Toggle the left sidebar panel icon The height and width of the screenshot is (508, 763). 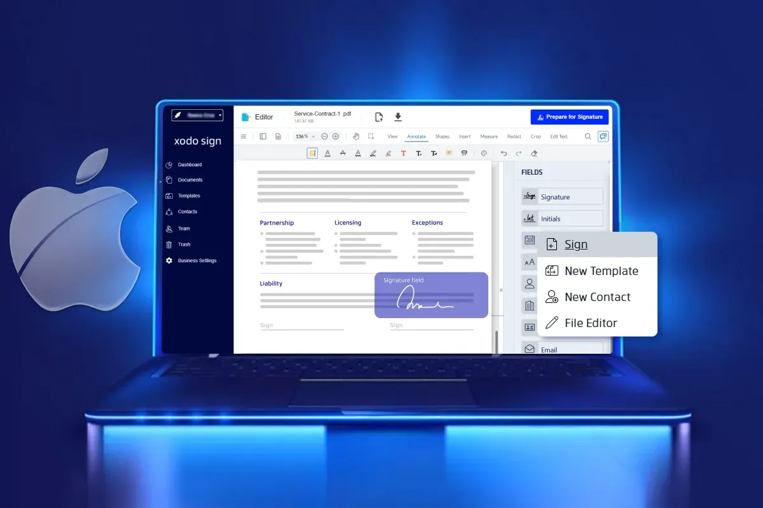pos(263,137)
